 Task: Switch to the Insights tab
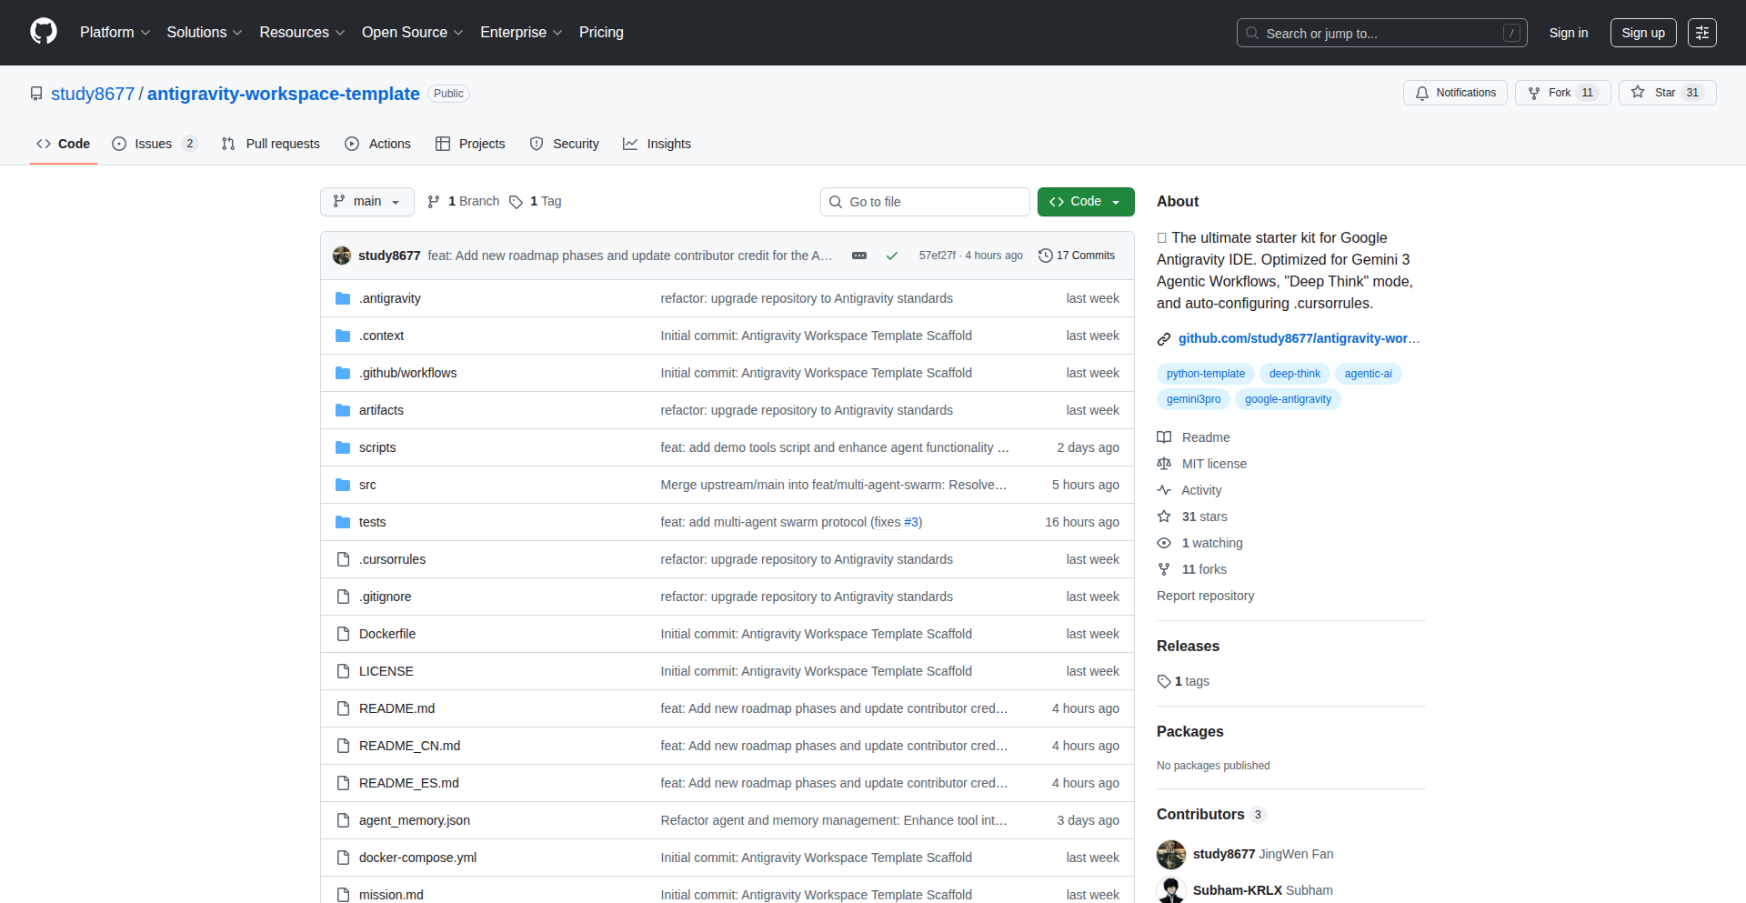coord(657,144)
